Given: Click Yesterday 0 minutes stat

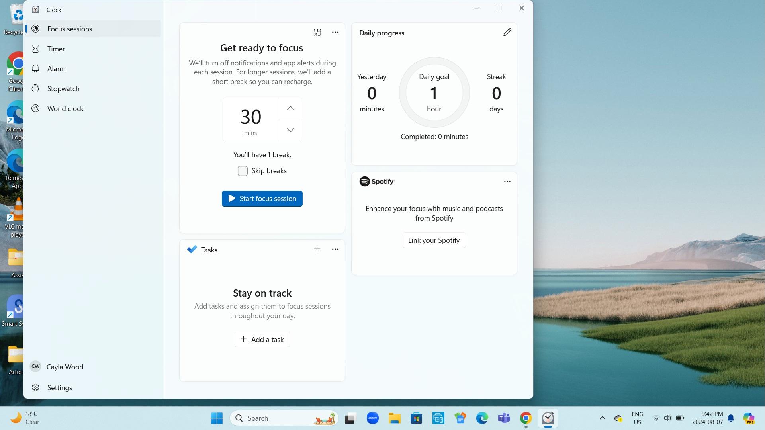Looking at the screenshot, I should [372, 93].
